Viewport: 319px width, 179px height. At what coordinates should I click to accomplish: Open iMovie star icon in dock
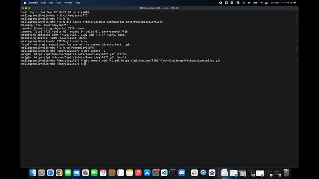212,173
